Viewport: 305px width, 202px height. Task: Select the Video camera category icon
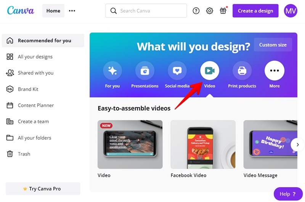[210, 71]
